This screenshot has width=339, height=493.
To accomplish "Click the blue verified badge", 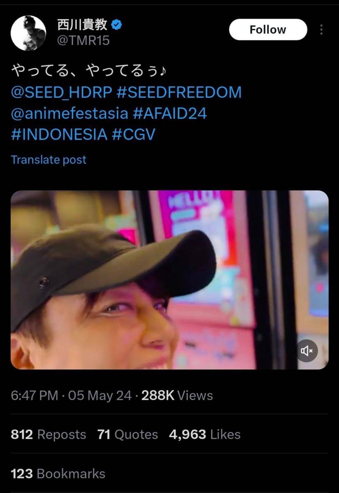I will pyautogui.click(x=117, y=25).
